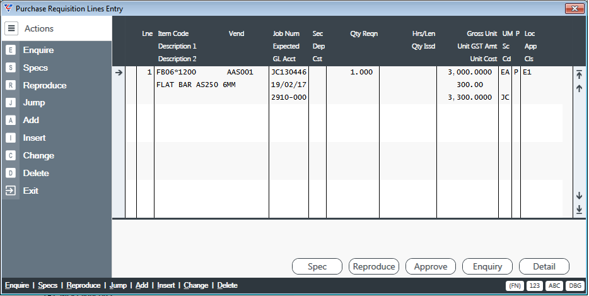Click expected date 19/02/17
The width and height of the screenshot is (589, 296).
coord(289,85)
